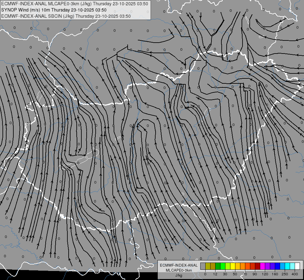304x280 pixels.
Task: Pick the pure yellow legend swatch
Action: pyautogui.click(x=233, y=266)
